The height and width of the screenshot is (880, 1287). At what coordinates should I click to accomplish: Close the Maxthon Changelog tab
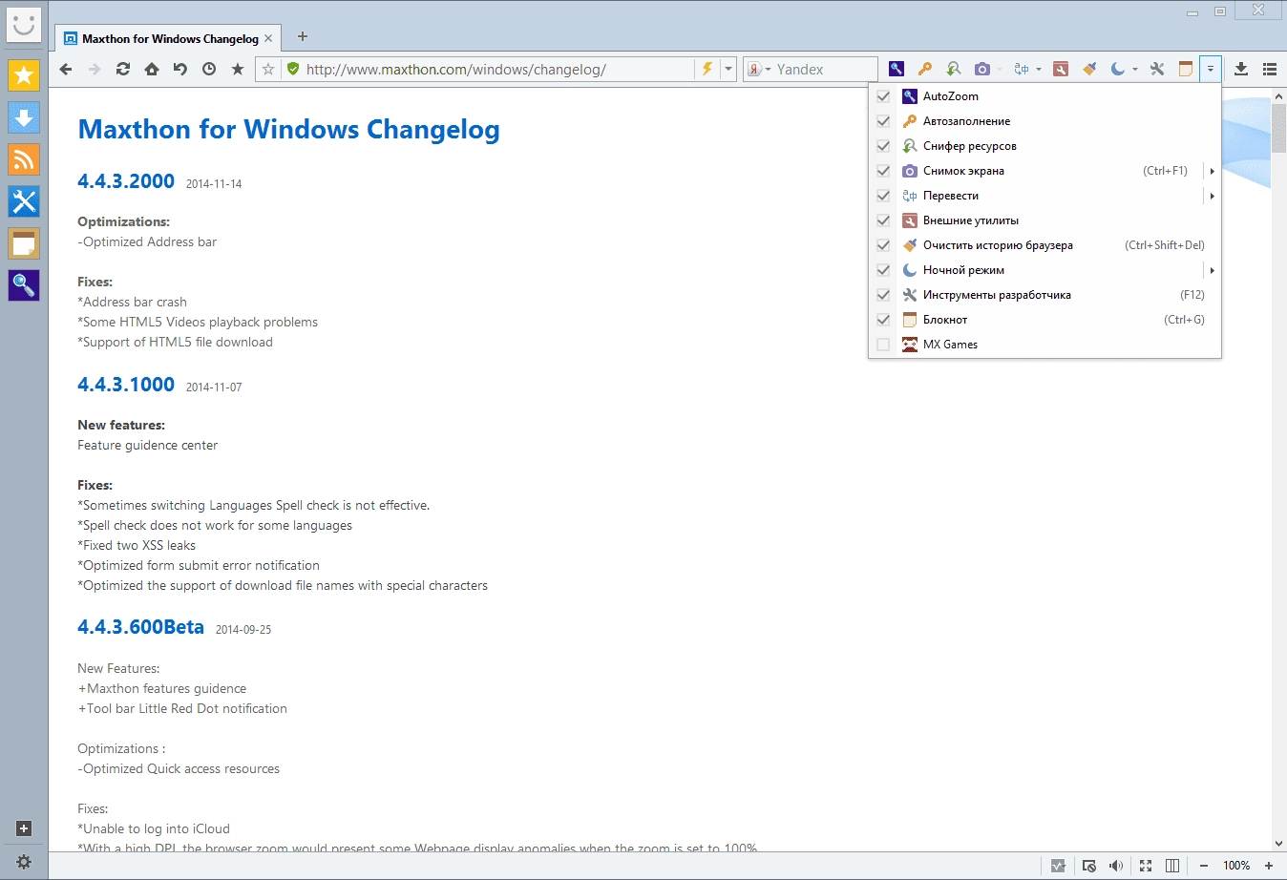click(268, 38)
